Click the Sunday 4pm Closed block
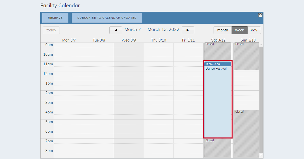 246,133
